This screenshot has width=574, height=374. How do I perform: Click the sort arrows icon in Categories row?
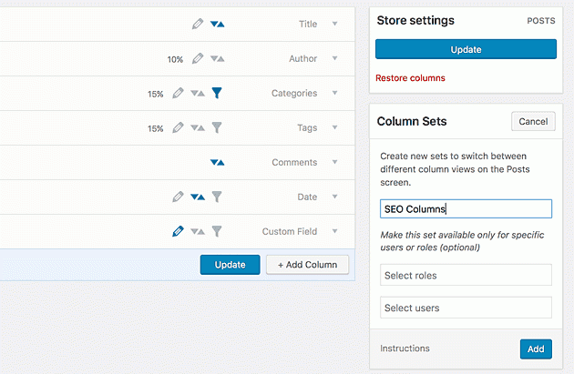[x=198, y=93]
